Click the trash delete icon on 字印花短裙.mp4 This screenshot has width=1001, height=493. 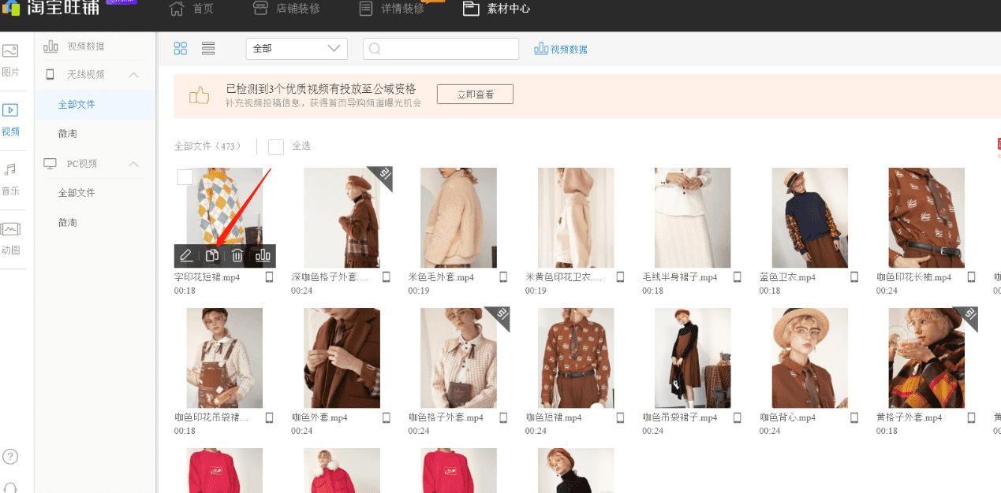coord(237,256)
